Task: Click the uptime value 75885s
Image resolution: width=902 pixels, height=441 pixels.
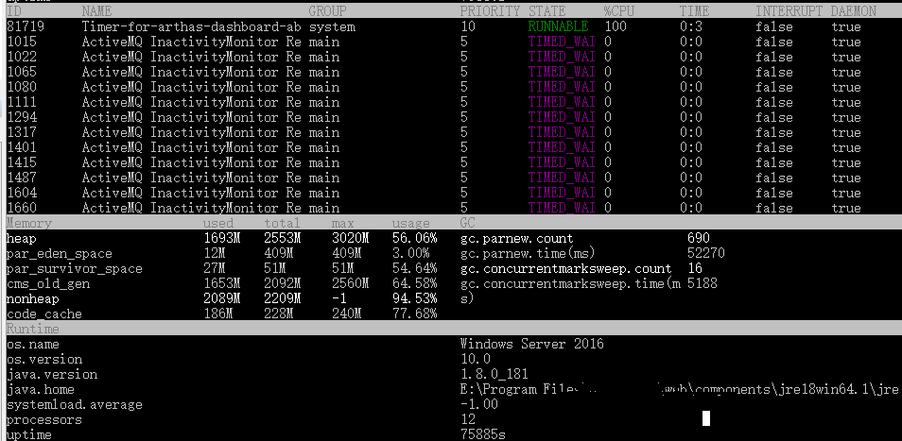Action: [x=482, y=434]
